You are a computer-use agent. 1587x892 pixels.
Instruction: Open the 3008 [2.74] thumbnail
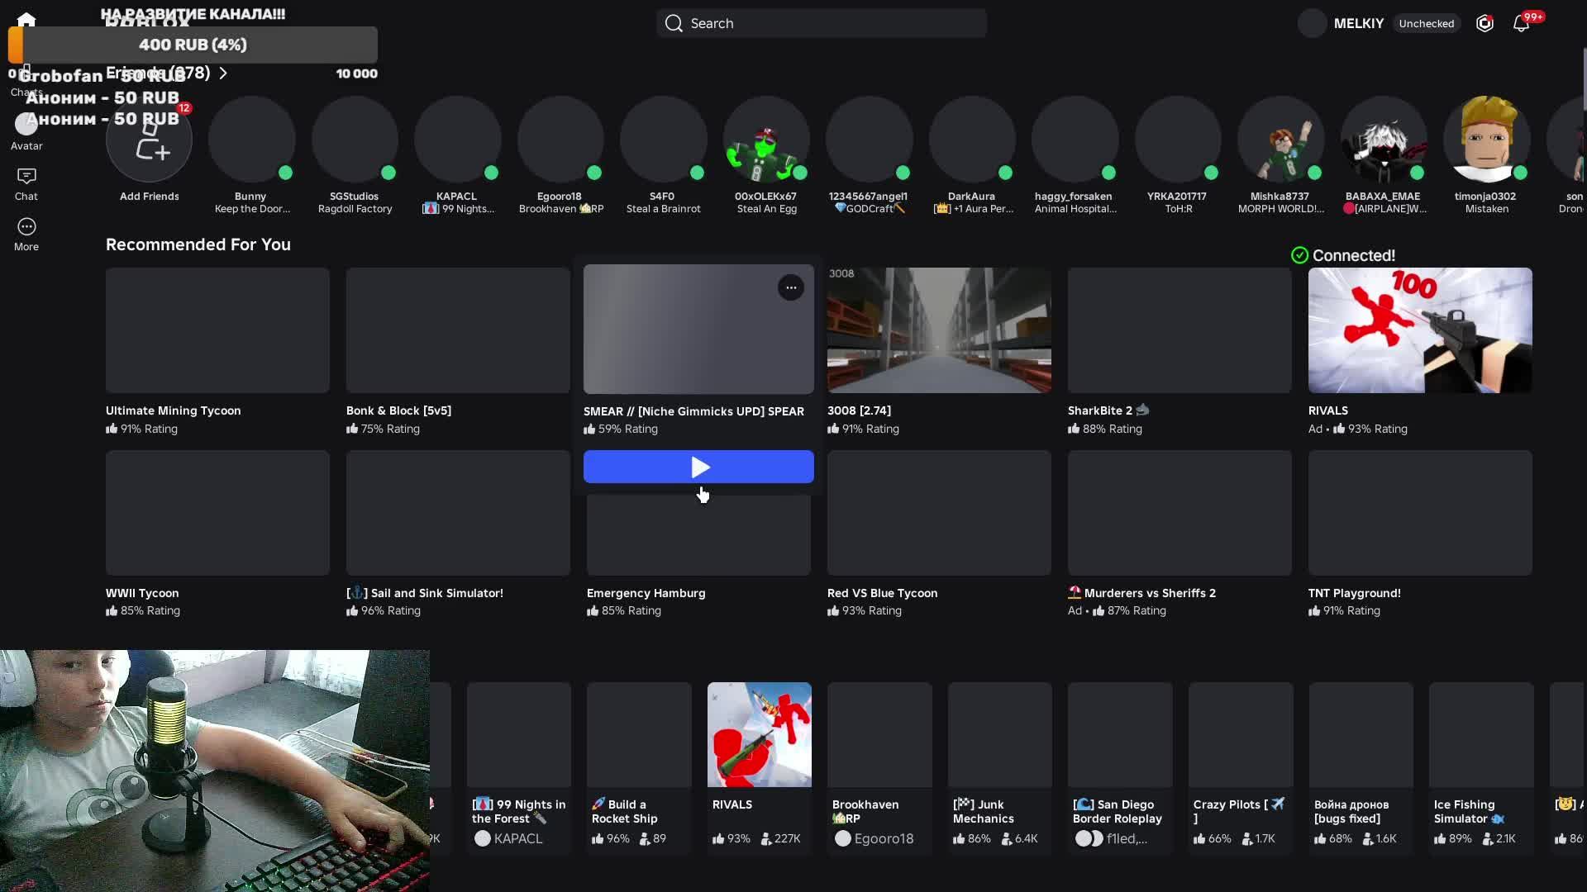tap(939, 330)
